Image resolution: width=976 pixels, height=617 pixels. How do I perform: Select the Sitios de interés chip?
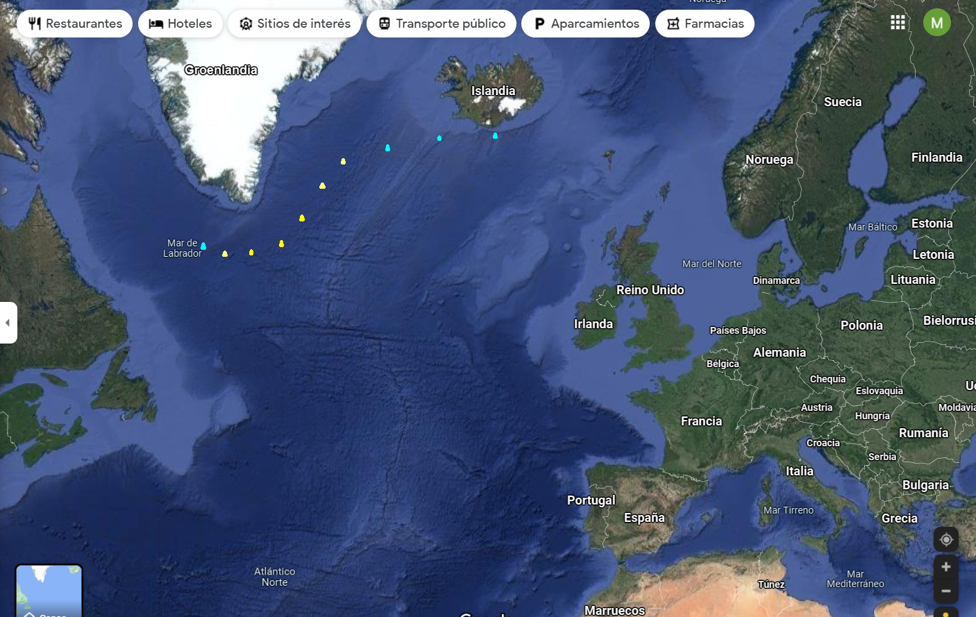(x=294, y=24)
